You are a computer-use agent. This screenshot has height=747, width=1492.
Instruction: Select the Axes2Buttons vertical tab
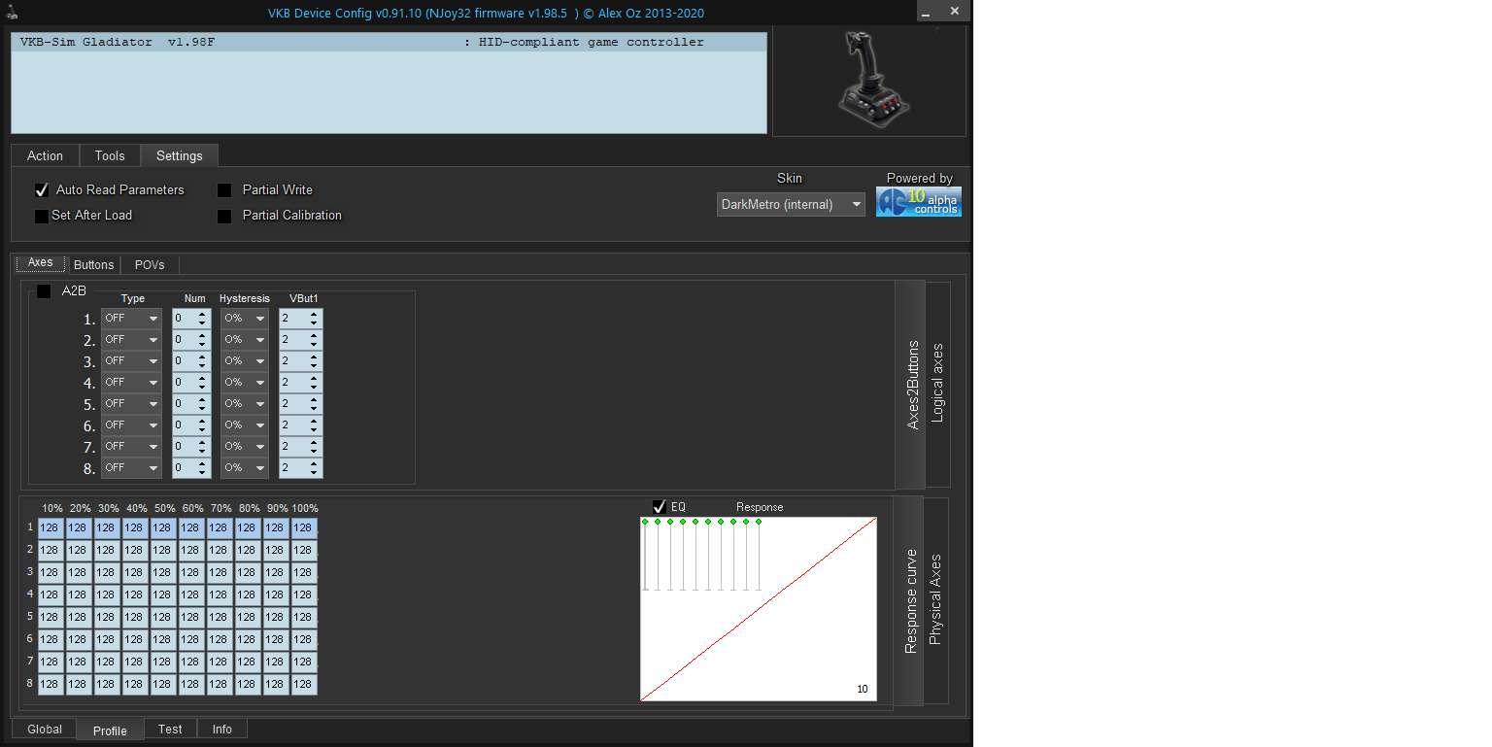click(911, 385)
